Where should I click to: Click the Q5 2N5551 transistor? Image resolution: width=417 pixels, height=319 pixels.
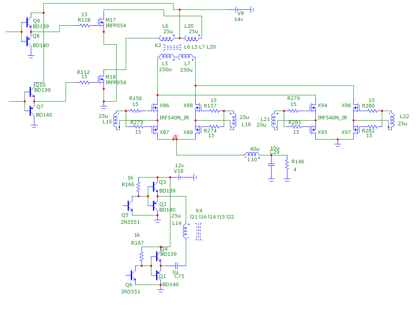coord(129,206)
